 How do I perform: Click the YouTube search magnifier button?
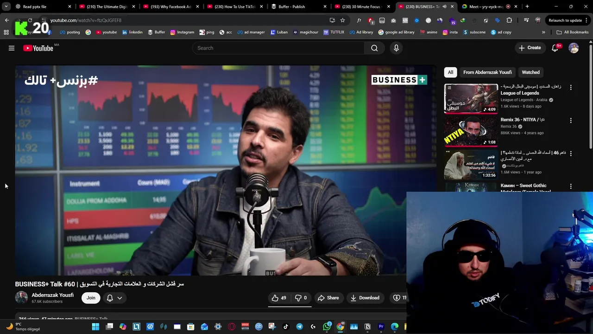pyautogui.click(x=374, y=48)
